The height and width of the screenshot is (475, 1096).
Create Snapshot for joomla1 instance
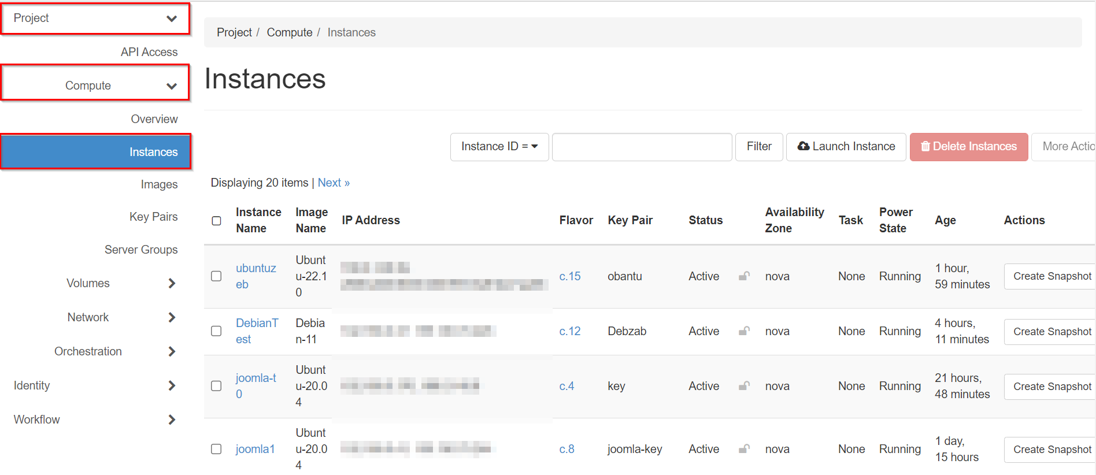1051,450
